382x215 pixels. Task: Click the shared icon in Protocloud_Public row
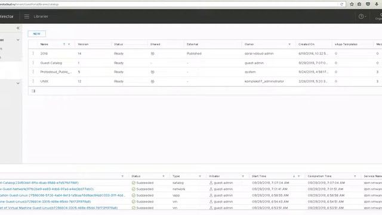tap(153, 72)
